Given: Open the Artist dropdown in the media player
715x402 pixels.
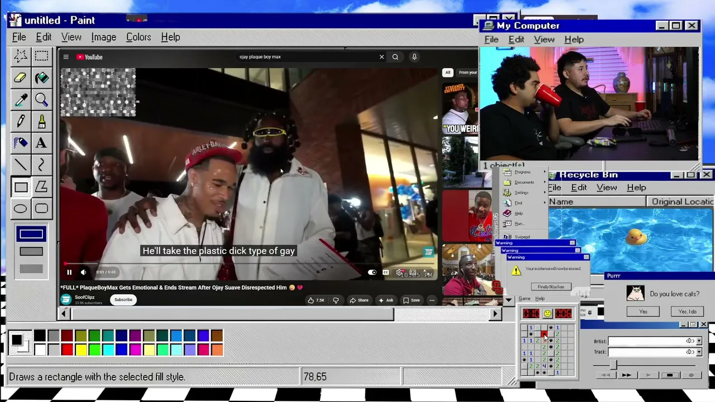Looking at the screenshot, I should 698,341.
